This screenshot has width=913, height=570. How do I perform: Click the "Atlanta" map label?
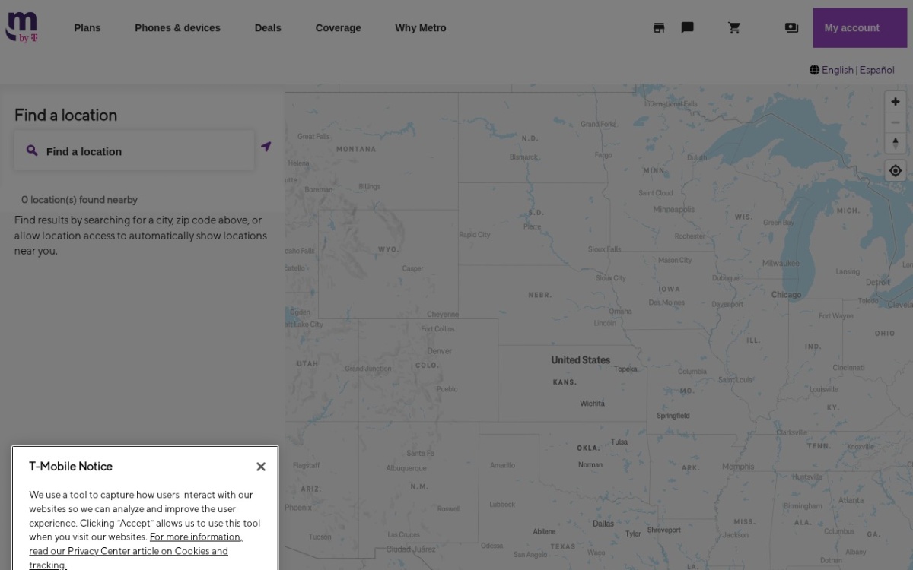coord(851,501)
